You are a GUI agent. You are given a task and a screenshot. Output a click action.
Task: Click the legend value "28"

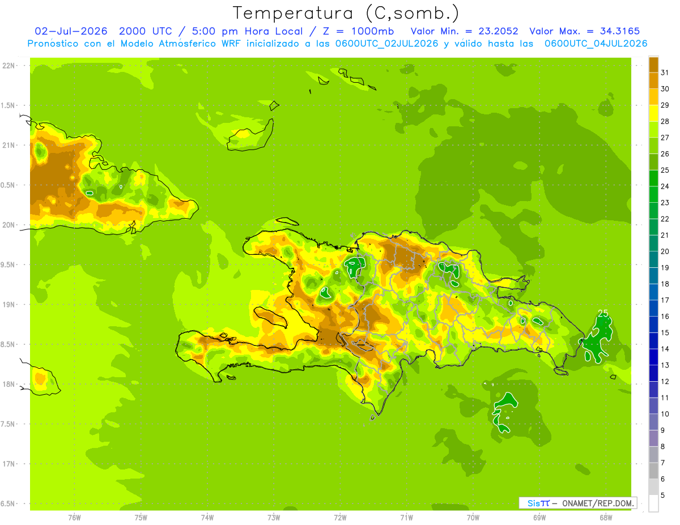(665, 121)
